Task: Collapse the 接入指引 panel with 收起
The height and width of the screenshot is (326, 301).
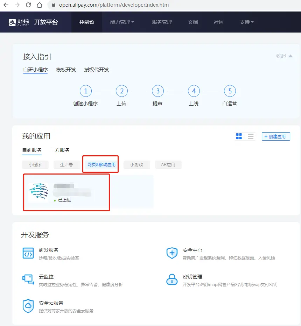Action: click(x=284, y=56)
